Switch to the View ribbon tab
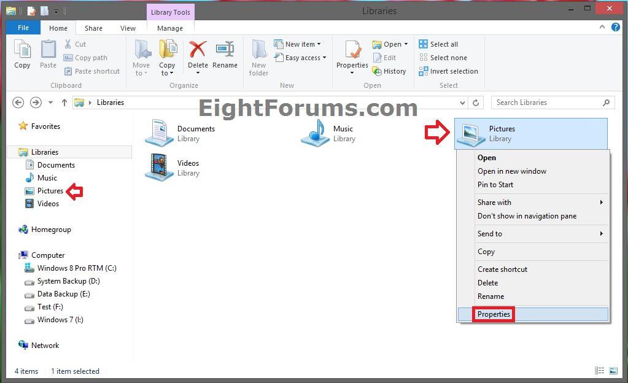Viewport: 628px width, 383px height. point(128,28)
